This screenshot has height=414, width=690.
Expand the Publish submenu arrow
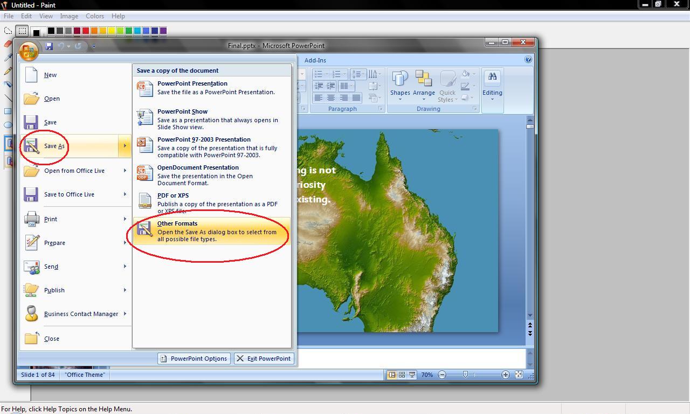point(125,290)
